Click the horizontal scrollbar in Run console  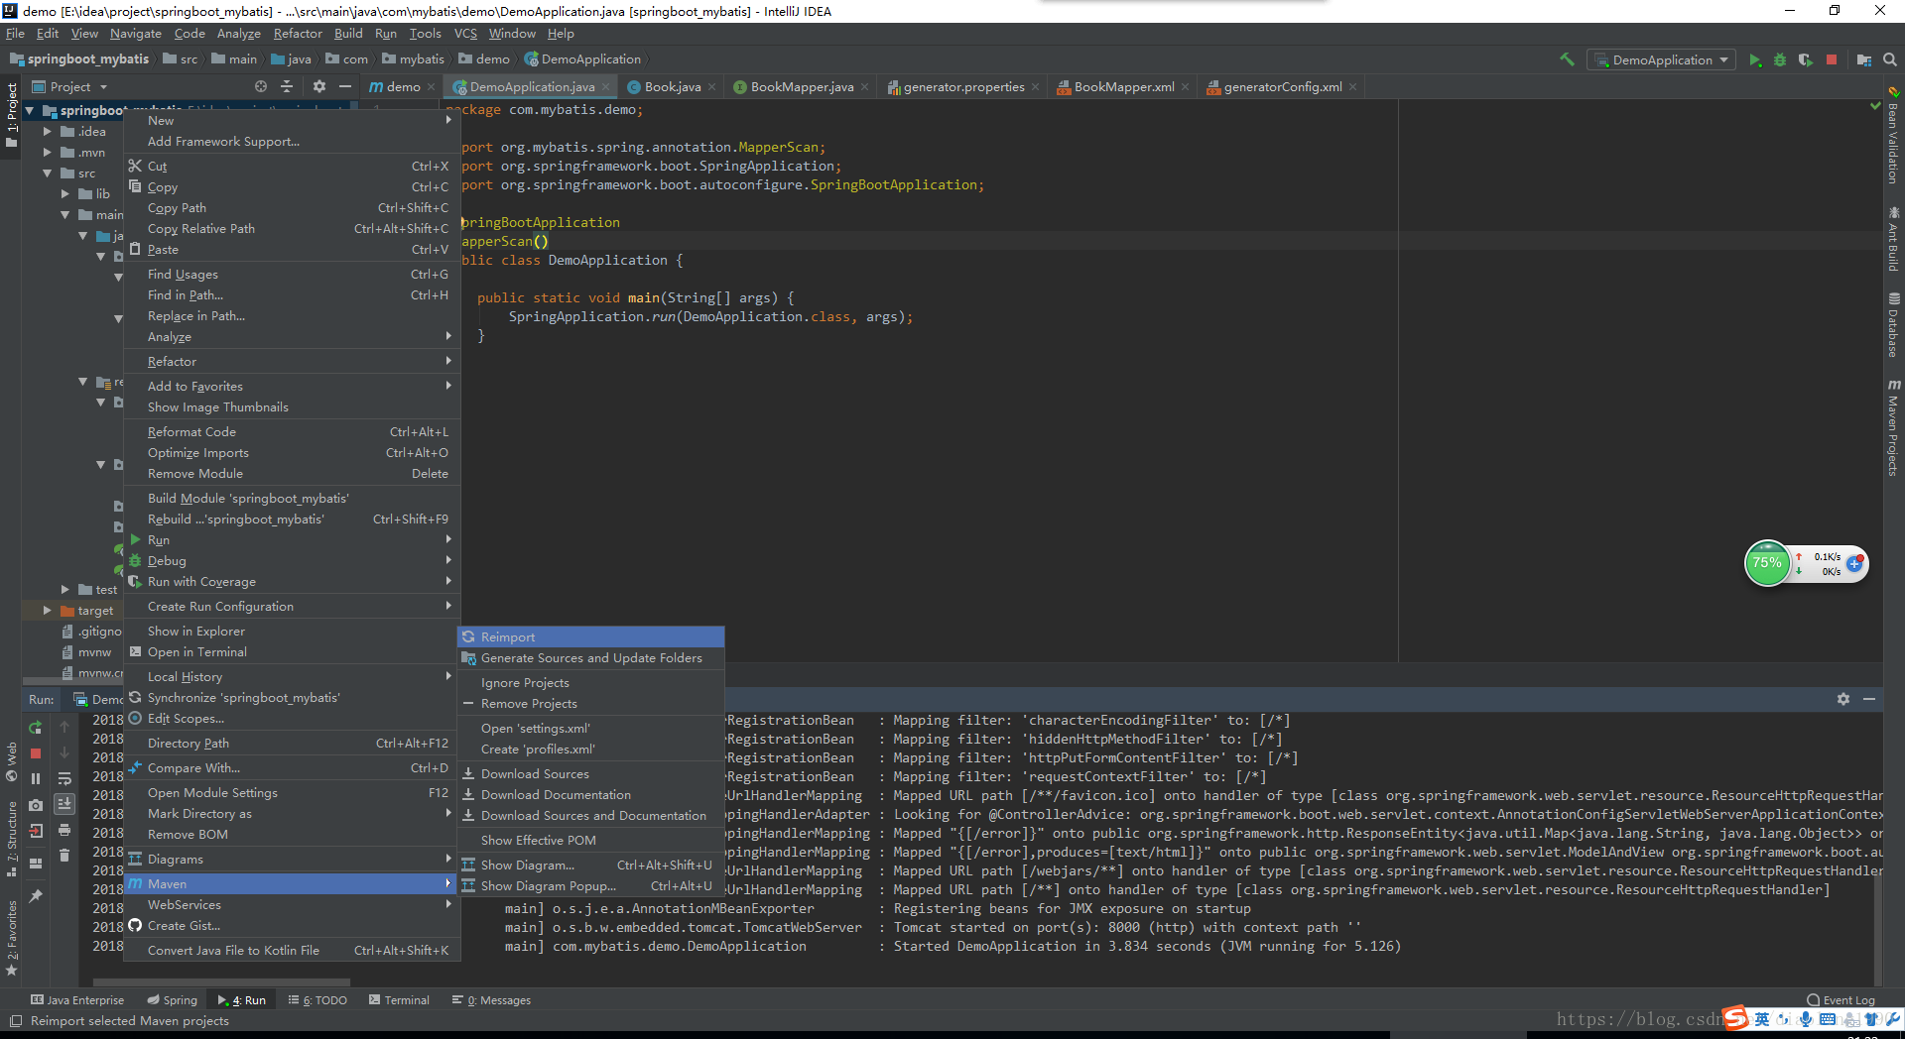click(x=220, y=982)
